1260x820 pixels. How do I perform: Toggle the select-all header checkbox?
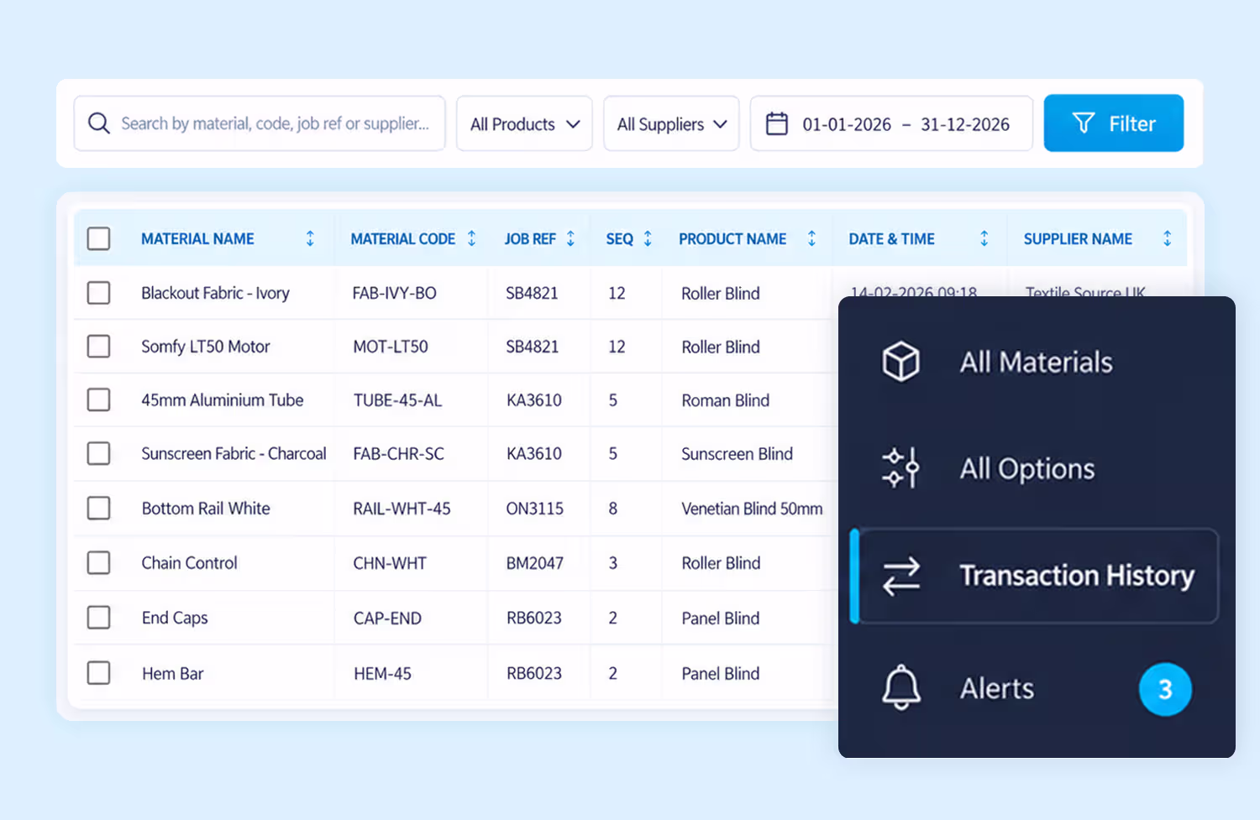[99, 238]
